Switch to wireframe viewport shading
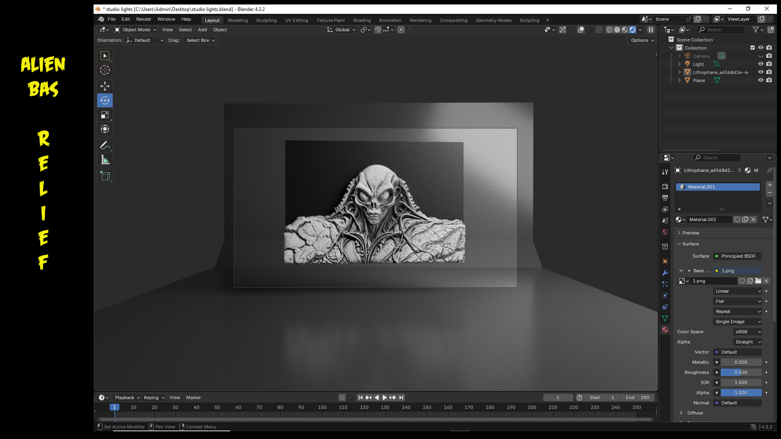 [x=609, y=30]
